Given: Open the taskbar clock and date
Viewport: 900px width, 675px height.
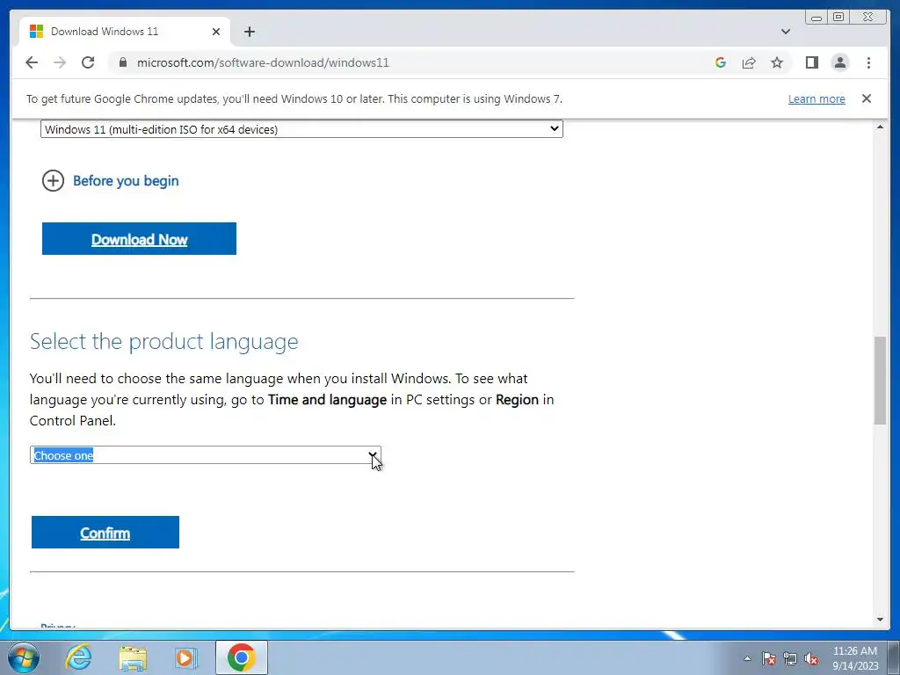Looking at the screenshot, I should coord(855,658).
